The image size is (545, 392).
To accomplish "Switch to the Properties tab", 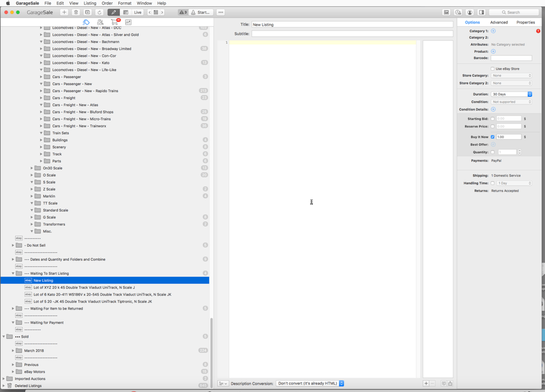I will (x=526, y=22).
